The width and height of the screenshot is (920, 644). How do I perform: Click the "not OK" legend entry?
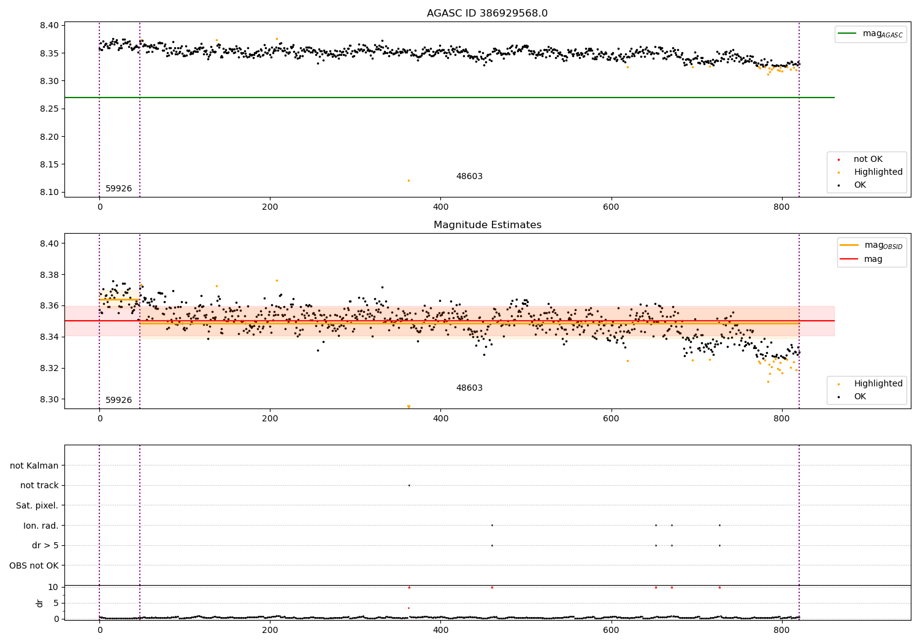tap(868, 159)
